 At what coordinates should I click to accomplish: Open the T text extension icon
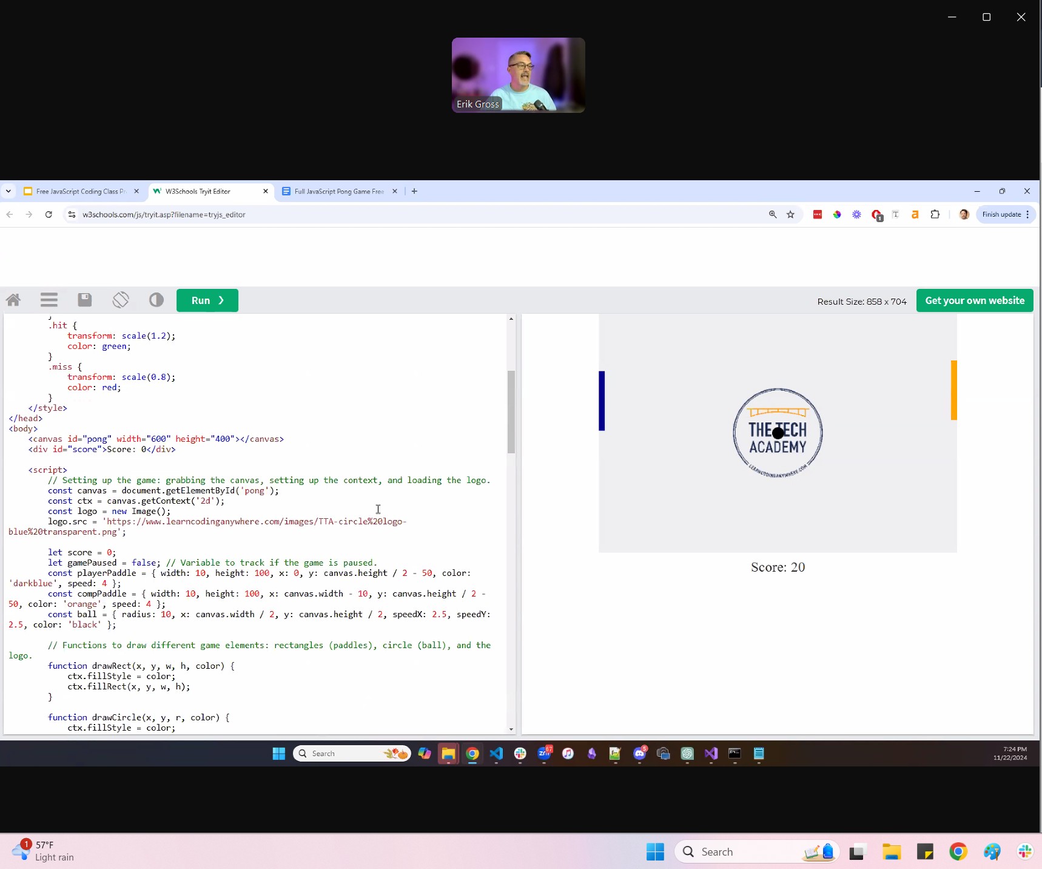tap(896, 214)
